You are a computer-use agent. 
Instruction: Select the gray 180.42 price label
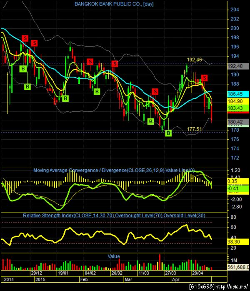(x=238, y=122)
